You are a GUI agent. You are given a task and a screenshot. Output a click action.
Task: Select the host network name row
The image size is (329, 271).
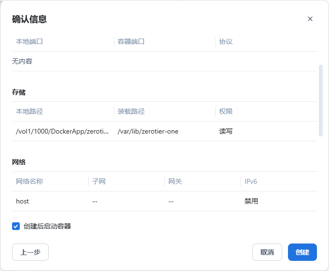(23, 201)
